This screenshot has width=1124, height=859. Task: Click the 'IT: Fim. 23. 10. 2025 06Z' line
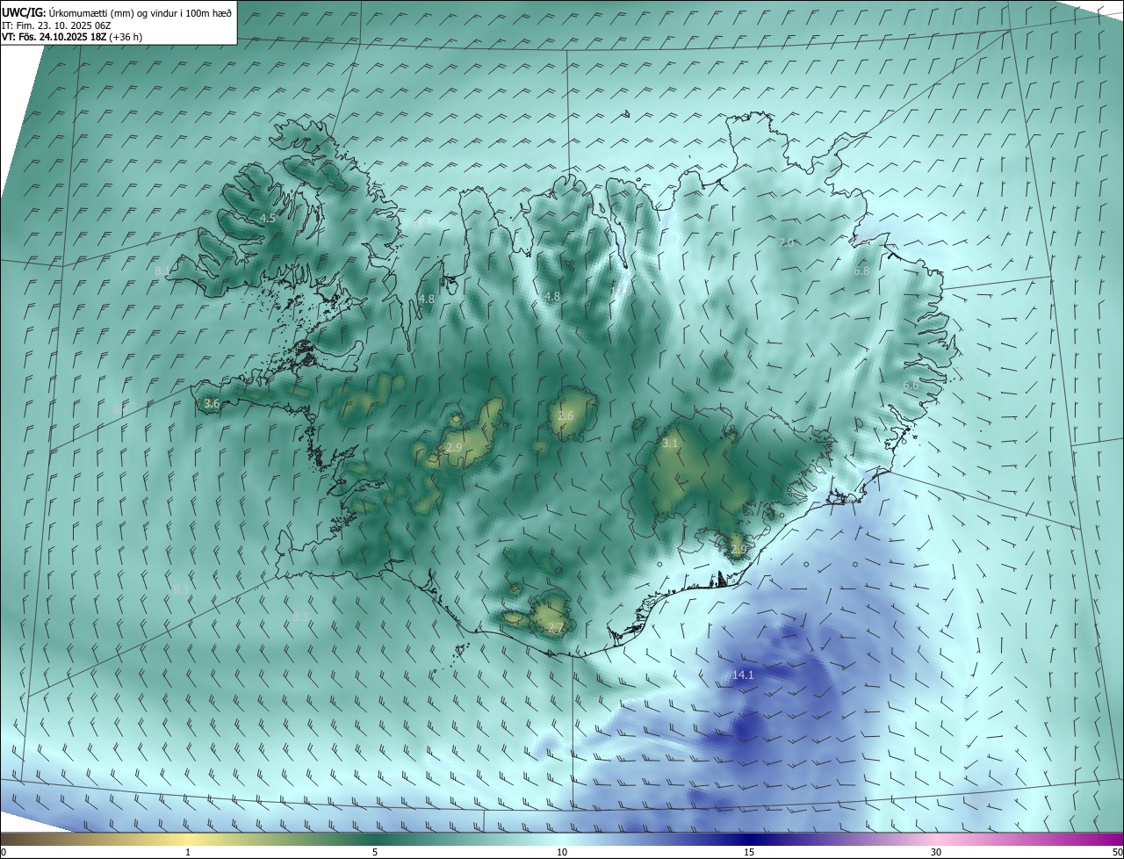pyautogui.click(x=56, y=25)
